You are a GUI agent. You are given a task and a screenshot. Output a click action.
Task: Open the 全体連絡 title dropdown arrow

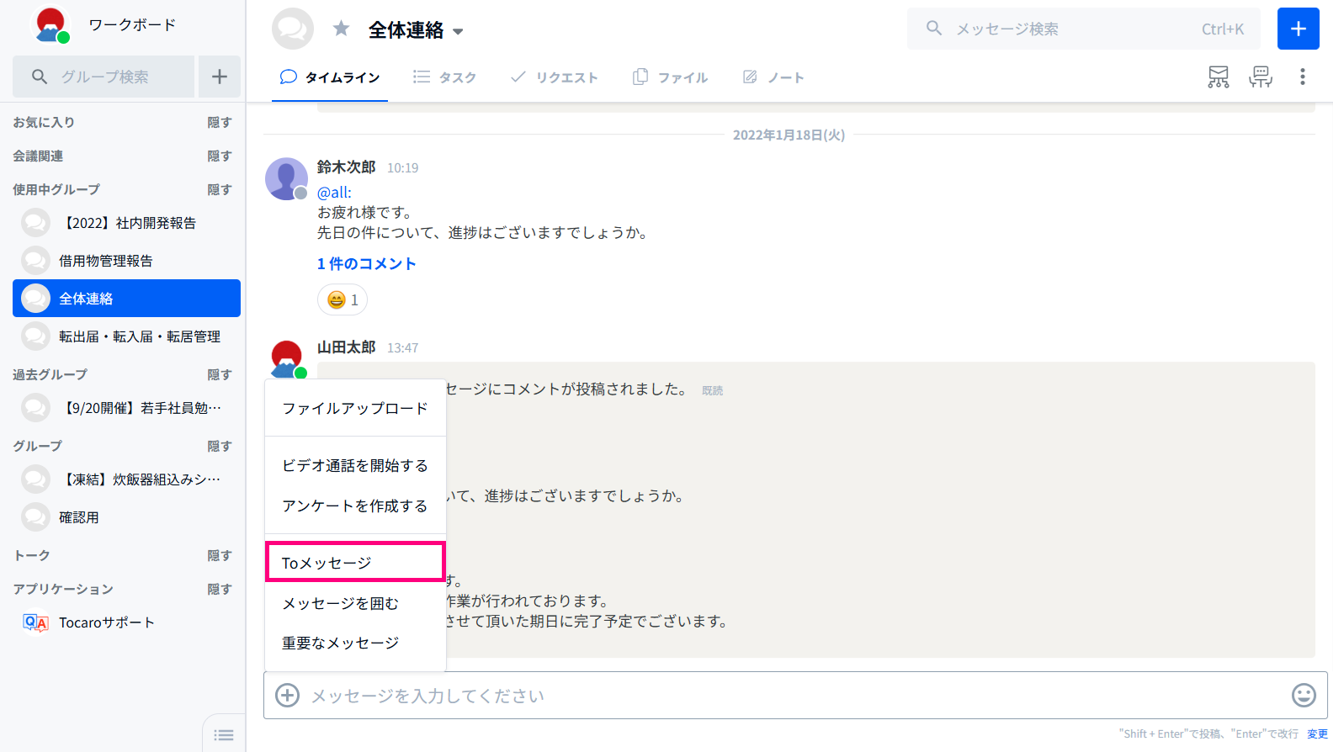(458, 31)
